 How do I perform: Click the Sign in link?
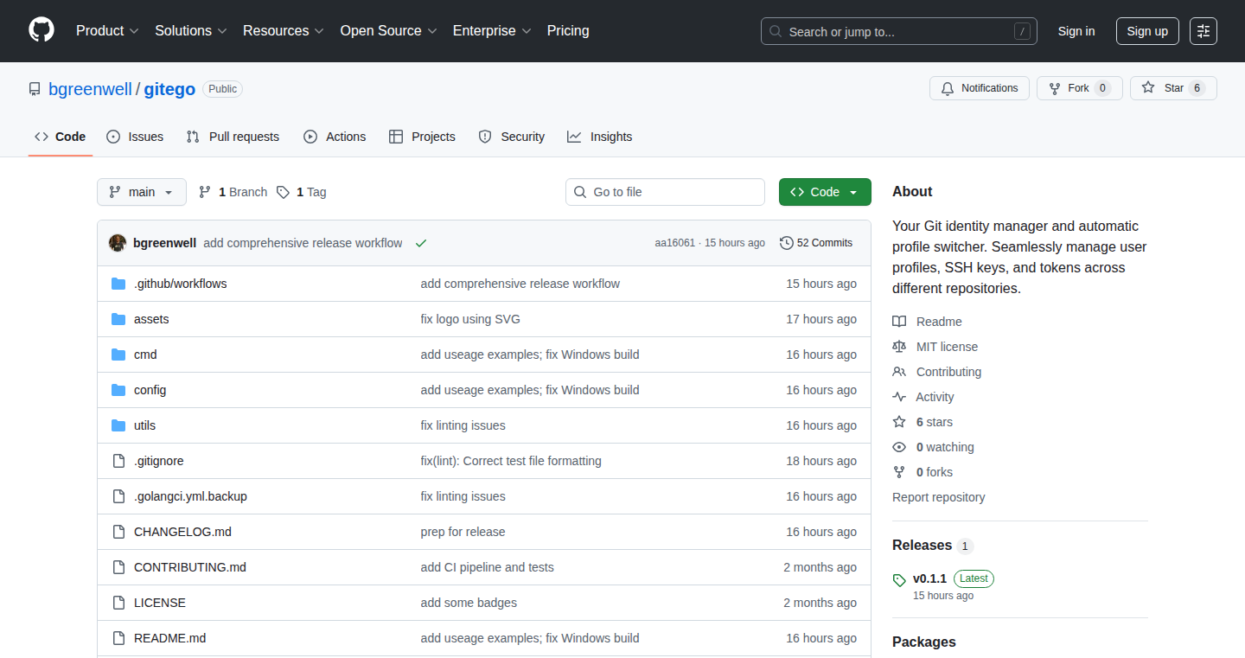click(x=1076, y=31)
